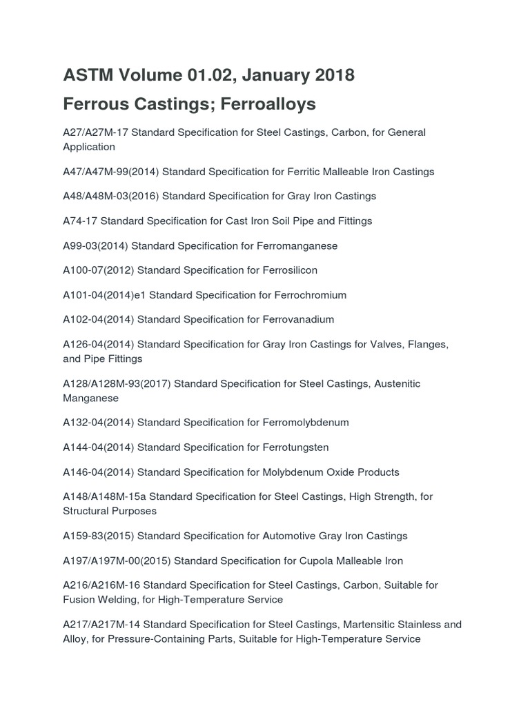Click the A102-04 Ferrovanadium specification
This screenshot has width=530, height=706.
point(198,320)
